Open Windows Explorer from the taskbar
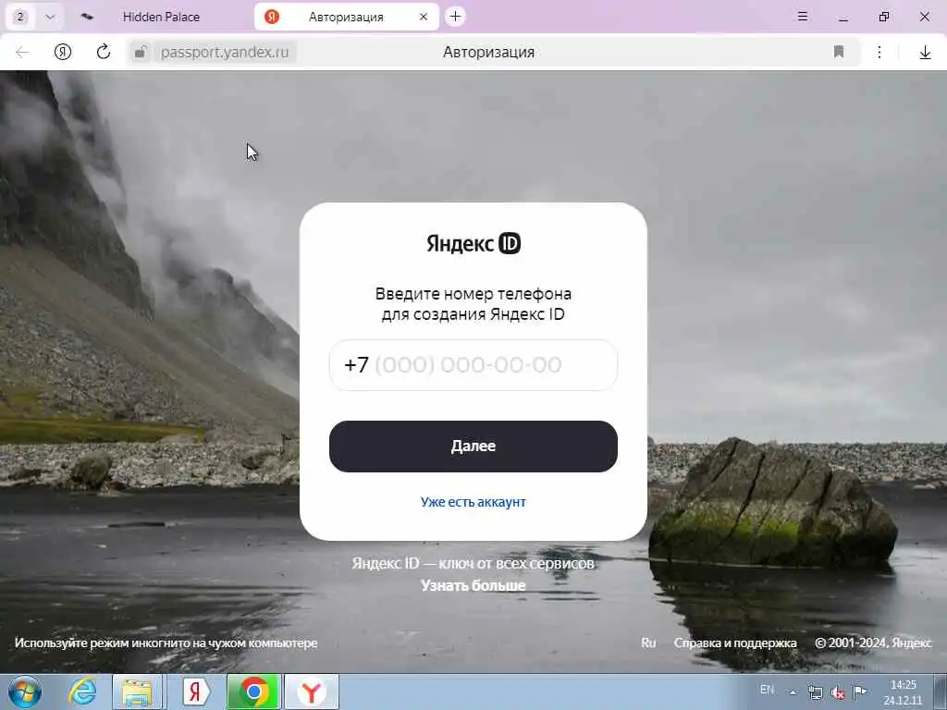This screenshot has width=947, height=710. [138, 692]
